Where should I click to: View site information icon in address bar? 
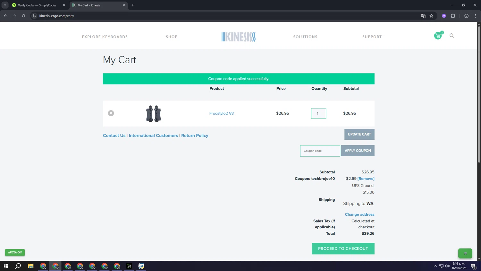tap(34, 16)
